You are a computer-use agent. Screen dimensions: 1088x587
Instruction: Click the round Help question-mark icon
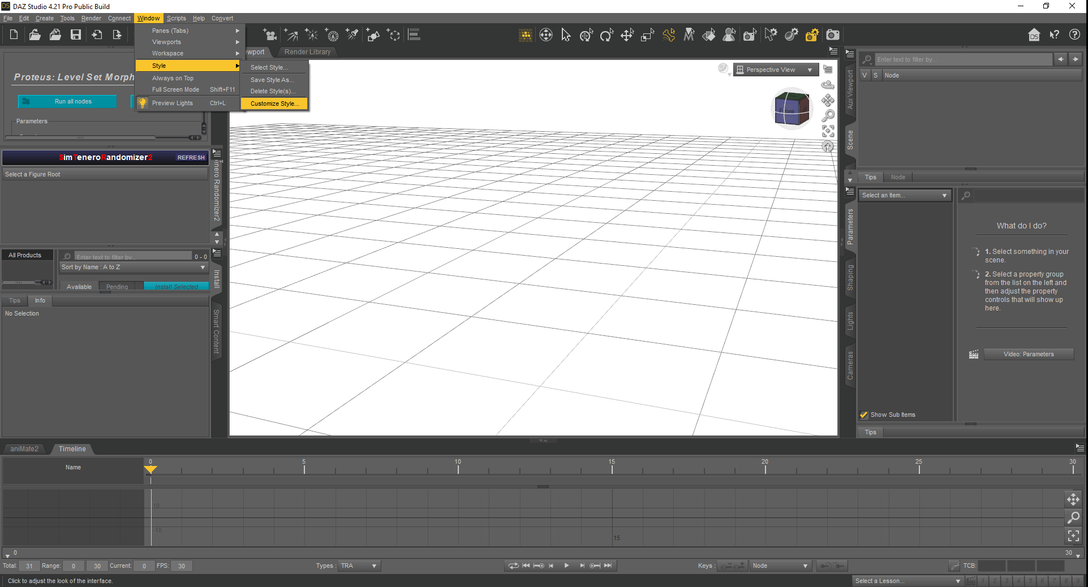tap(1074, 35)
